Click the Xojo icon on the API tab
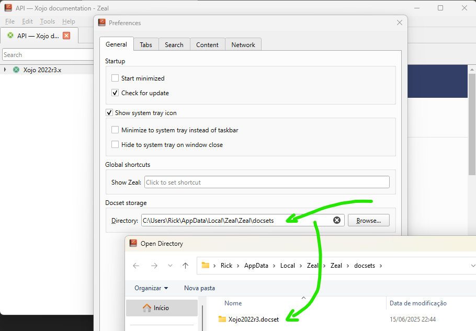This screenshot has height=331, width=476. tap(10, 36)
